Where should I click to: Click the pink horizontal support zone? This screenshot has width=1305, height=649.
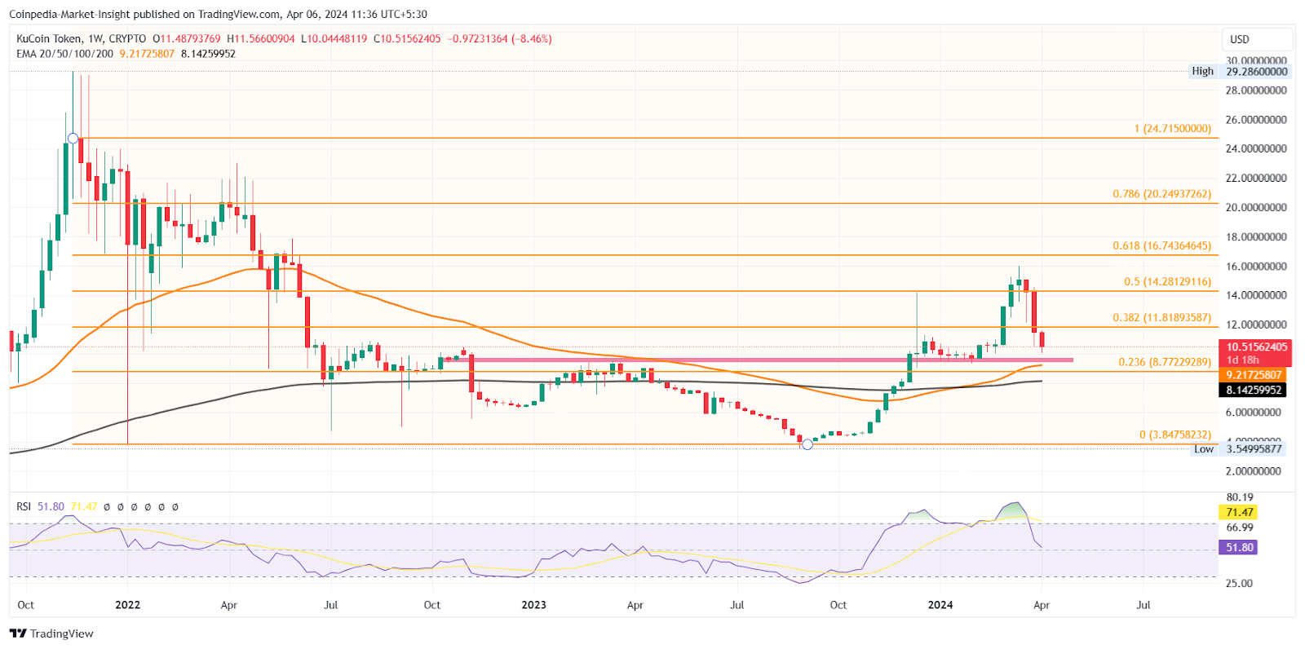(x=759, y=360)
